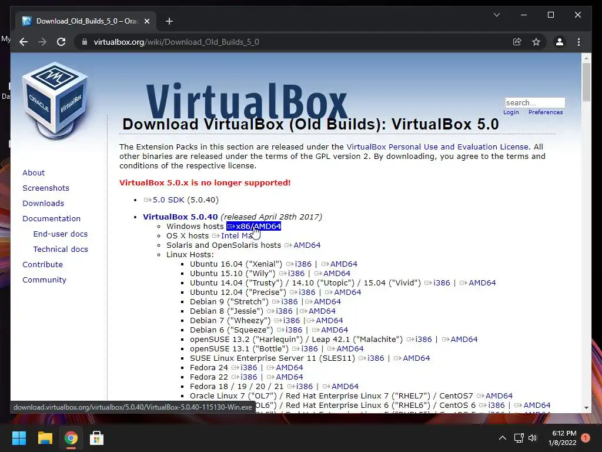Open the VirtualBox Personal Use and Evaluation License link
The width and height of the screenshot is (602, 452).
(437, 147)
